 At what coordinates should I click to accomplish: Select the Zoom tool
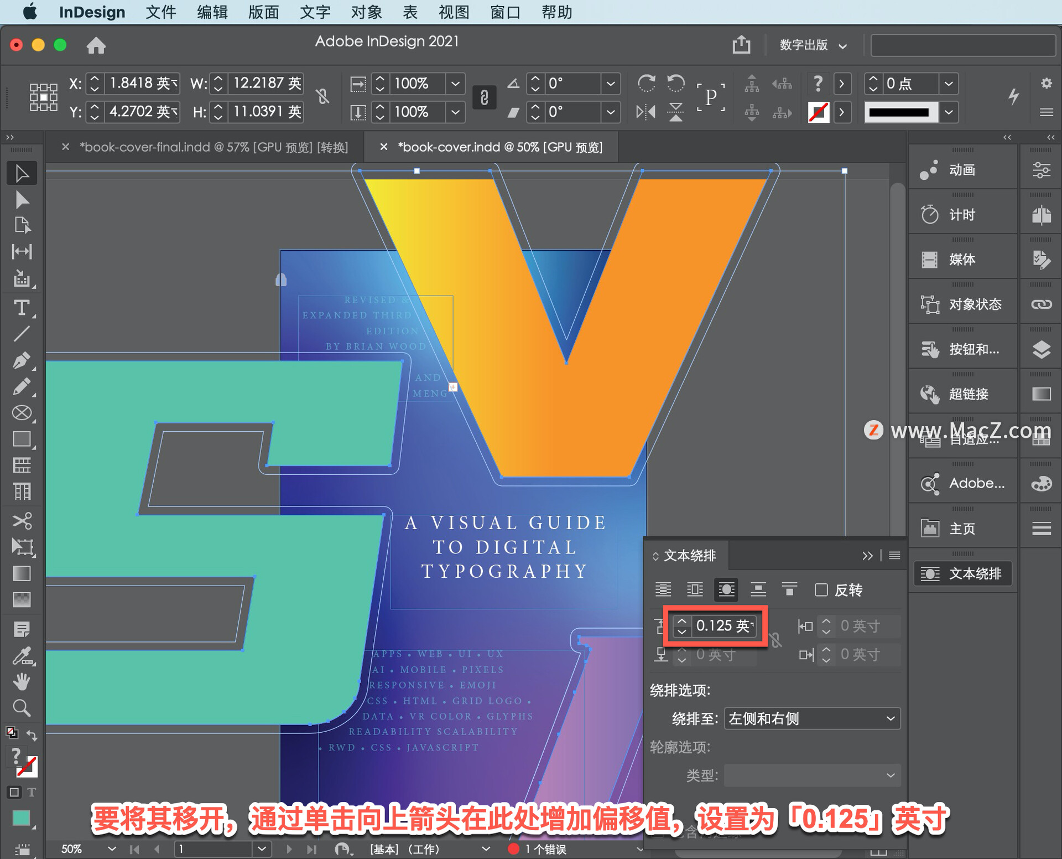point(22,708)
